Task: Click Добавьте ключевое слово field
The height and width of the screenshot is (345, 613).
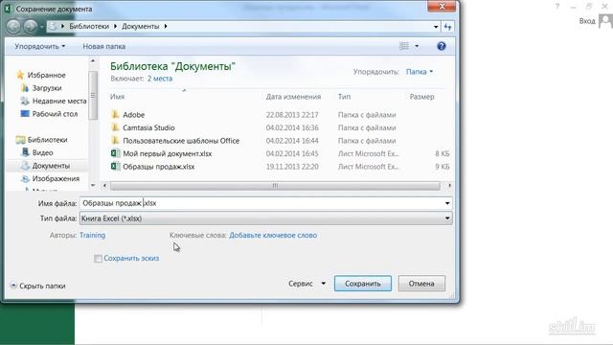Action: (273, 235)
